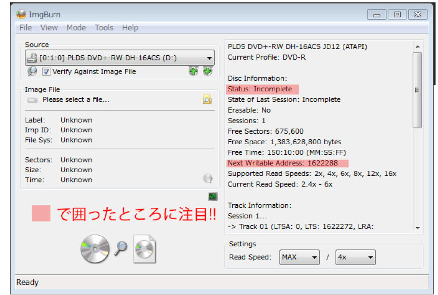The height and width of the screenshot is (295, 438).
Task: Minimize the ImgBurn window
Action: [377, 14]
